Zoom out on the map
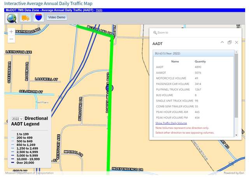The width and height of the screenshot is (249, 179). point(11,39)
